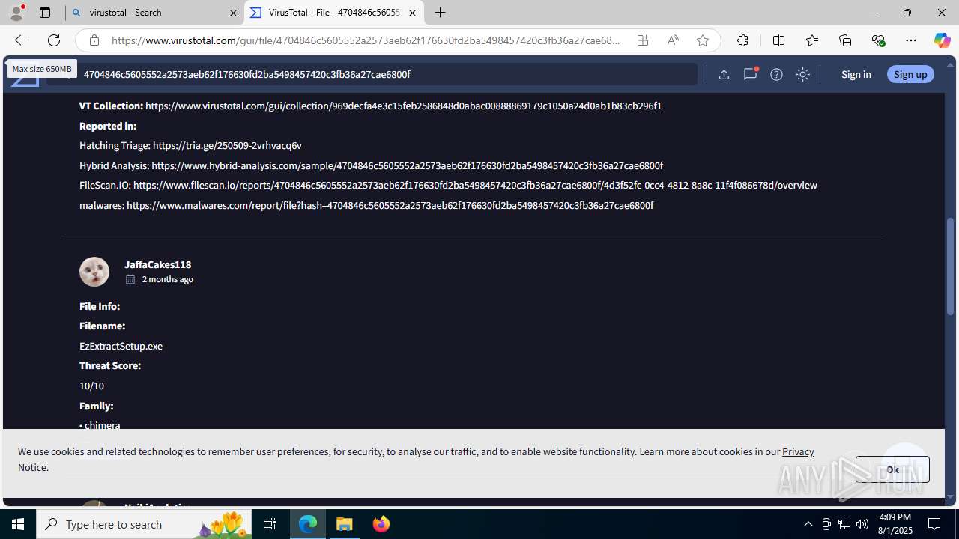Open Task View on taskbar
This screenshot has height=539, width=959.
(x=270, y=524)
